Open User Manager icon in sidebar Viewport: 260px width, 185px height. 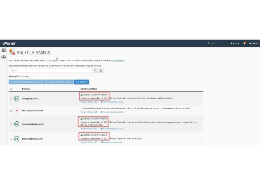coord(3,57)
